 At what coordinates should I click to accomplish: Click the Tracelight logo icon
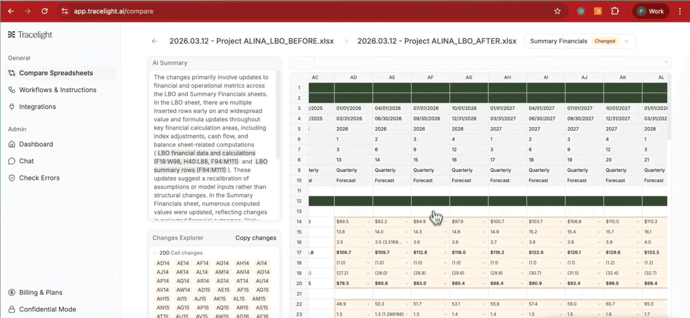tap(11, 35)
